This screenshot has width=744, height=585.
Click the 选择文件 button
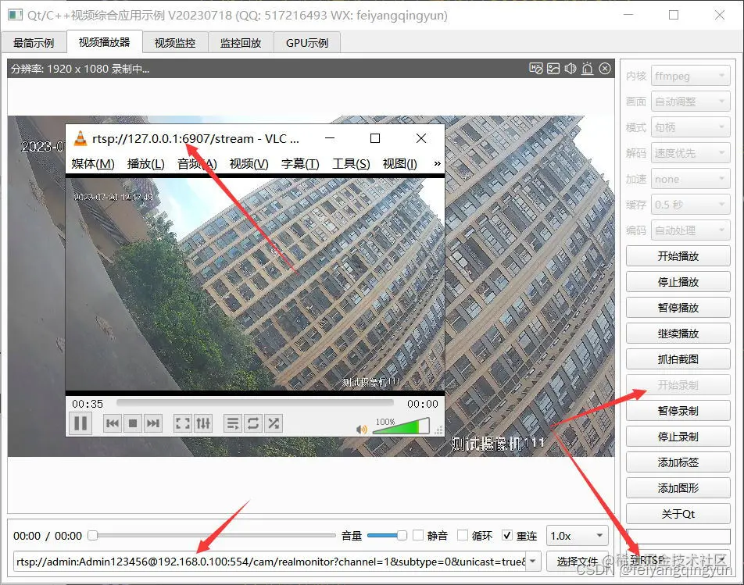pyautogui.click(x=577, y=562)
